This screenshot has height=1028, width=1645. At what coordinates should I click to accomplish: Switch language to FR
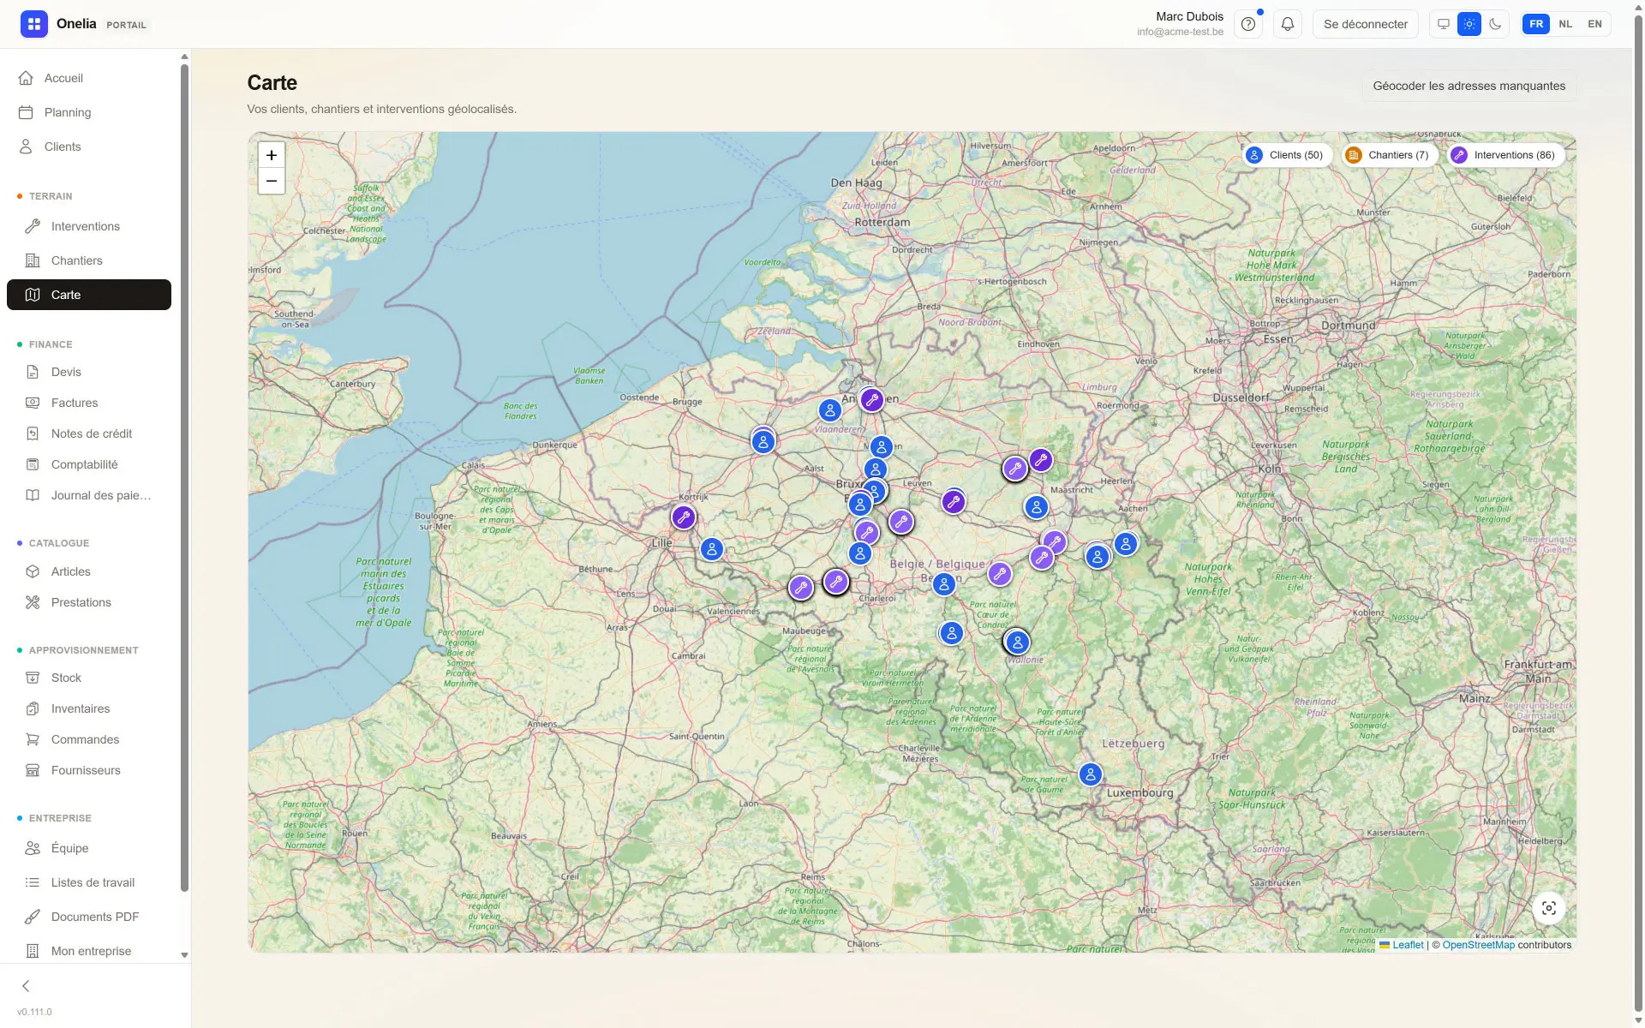(1536, 24)
